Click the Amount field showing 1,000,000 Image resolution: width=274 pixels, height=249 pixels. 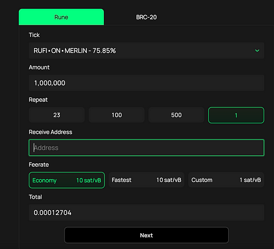tap(146, 83)
